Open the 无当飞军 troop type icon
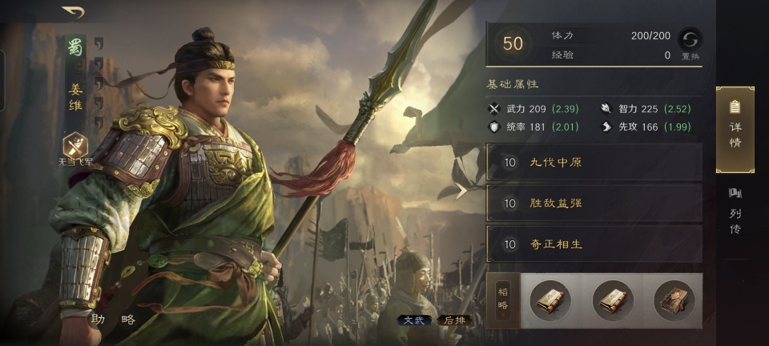This screenshot has height=346, width=769. tap(75, 146)
